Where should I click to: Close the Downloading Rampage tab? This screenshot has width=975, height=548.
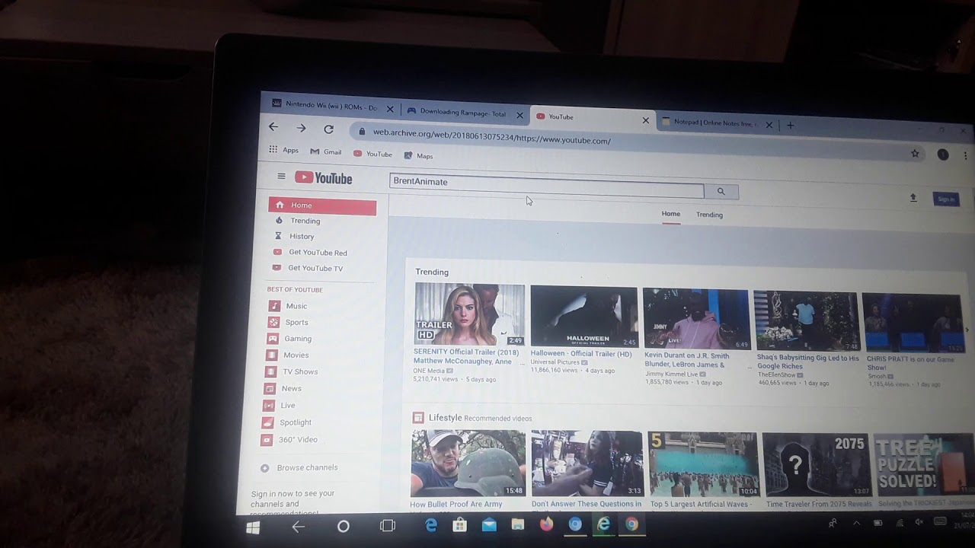pyautogui.click(x=519, y=115)
